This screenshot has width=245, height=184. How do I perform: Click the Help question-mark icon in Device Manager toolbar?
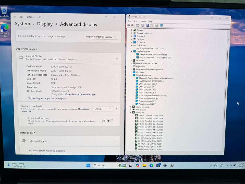point(148,25)
